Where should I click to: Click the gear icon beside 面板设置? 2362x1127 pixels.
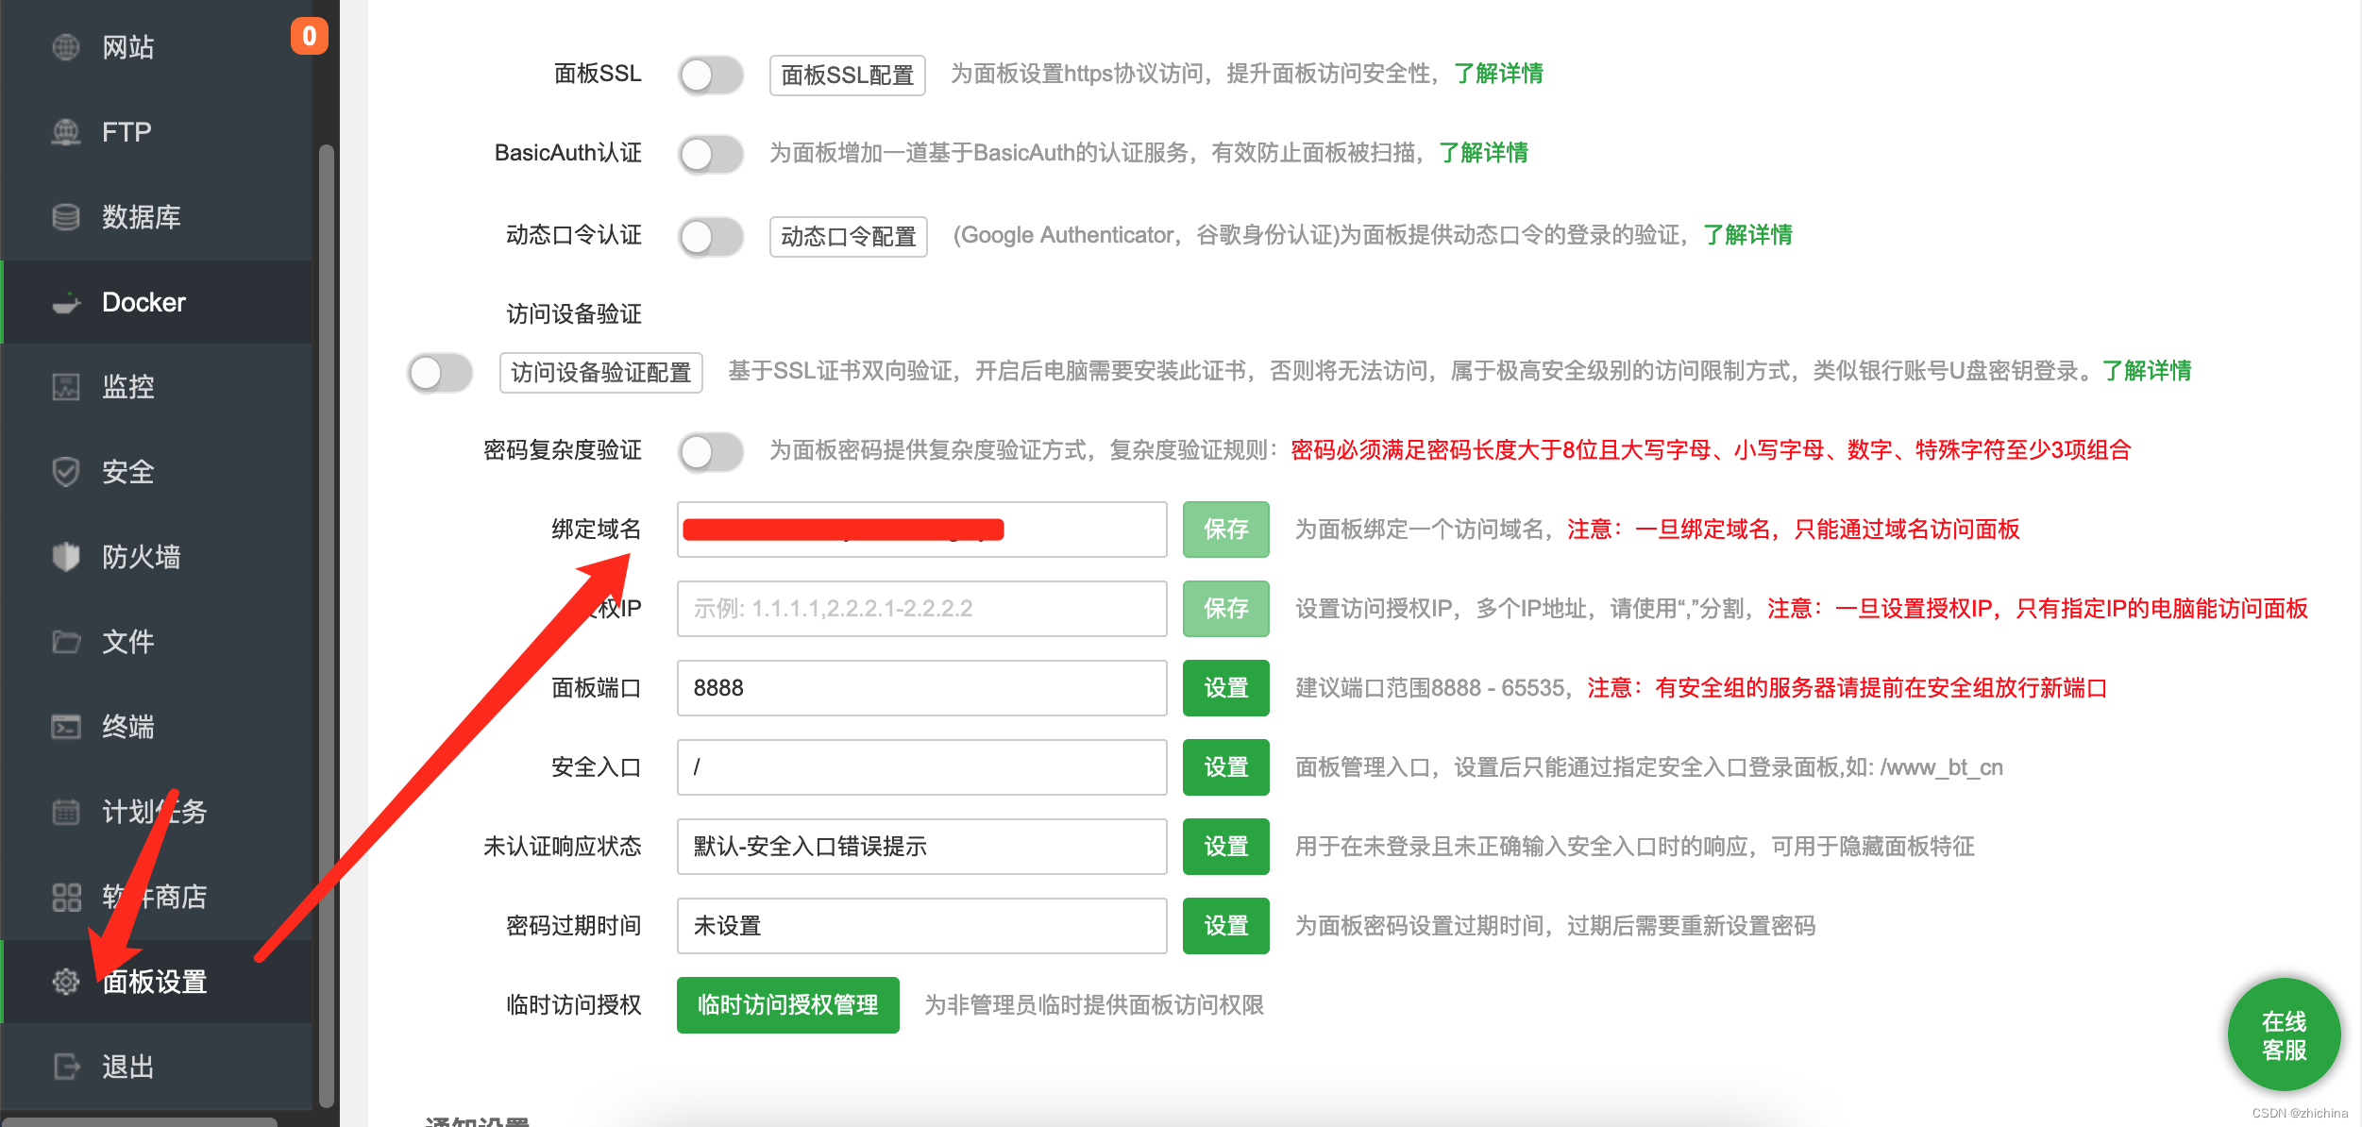[x=65, y=982]
